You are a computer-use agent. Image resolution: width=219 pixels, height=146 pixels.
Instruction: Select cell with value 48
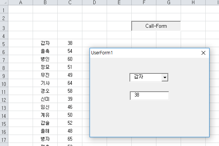[70, 131]
